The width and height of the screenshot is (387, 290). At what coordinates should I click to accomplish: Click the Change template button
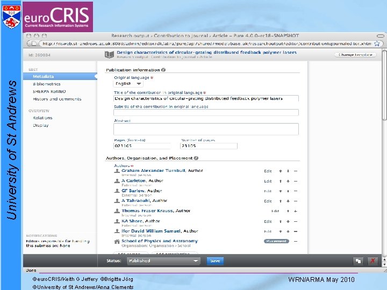coord(355,54)
